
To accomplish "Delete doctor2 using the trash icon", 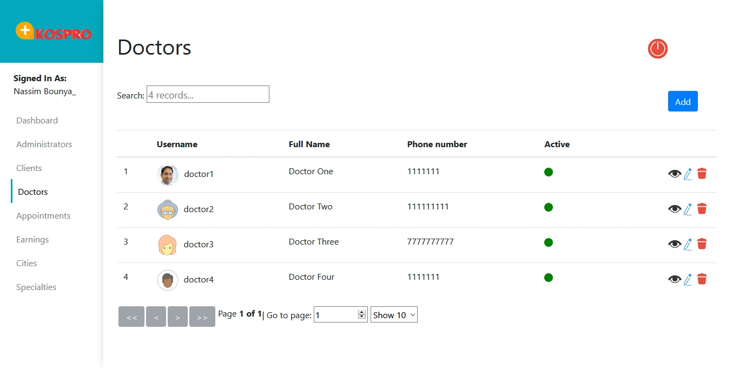I will [x=702, y=209].
